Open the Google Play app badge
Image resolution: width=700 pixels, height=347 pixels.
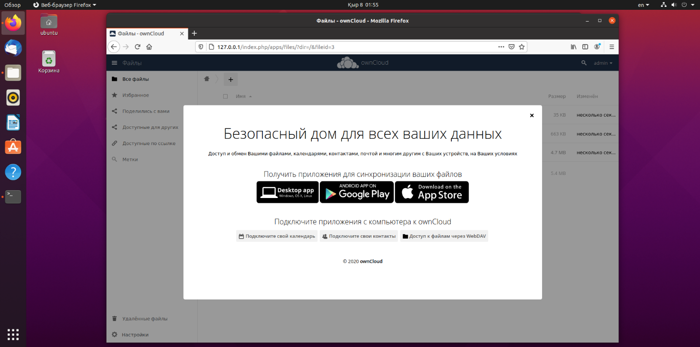pyautogui.click(x=357, y=192)
